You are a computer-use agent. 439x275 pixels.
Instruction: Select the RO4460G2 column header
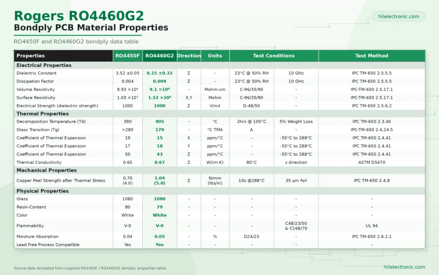159,56
